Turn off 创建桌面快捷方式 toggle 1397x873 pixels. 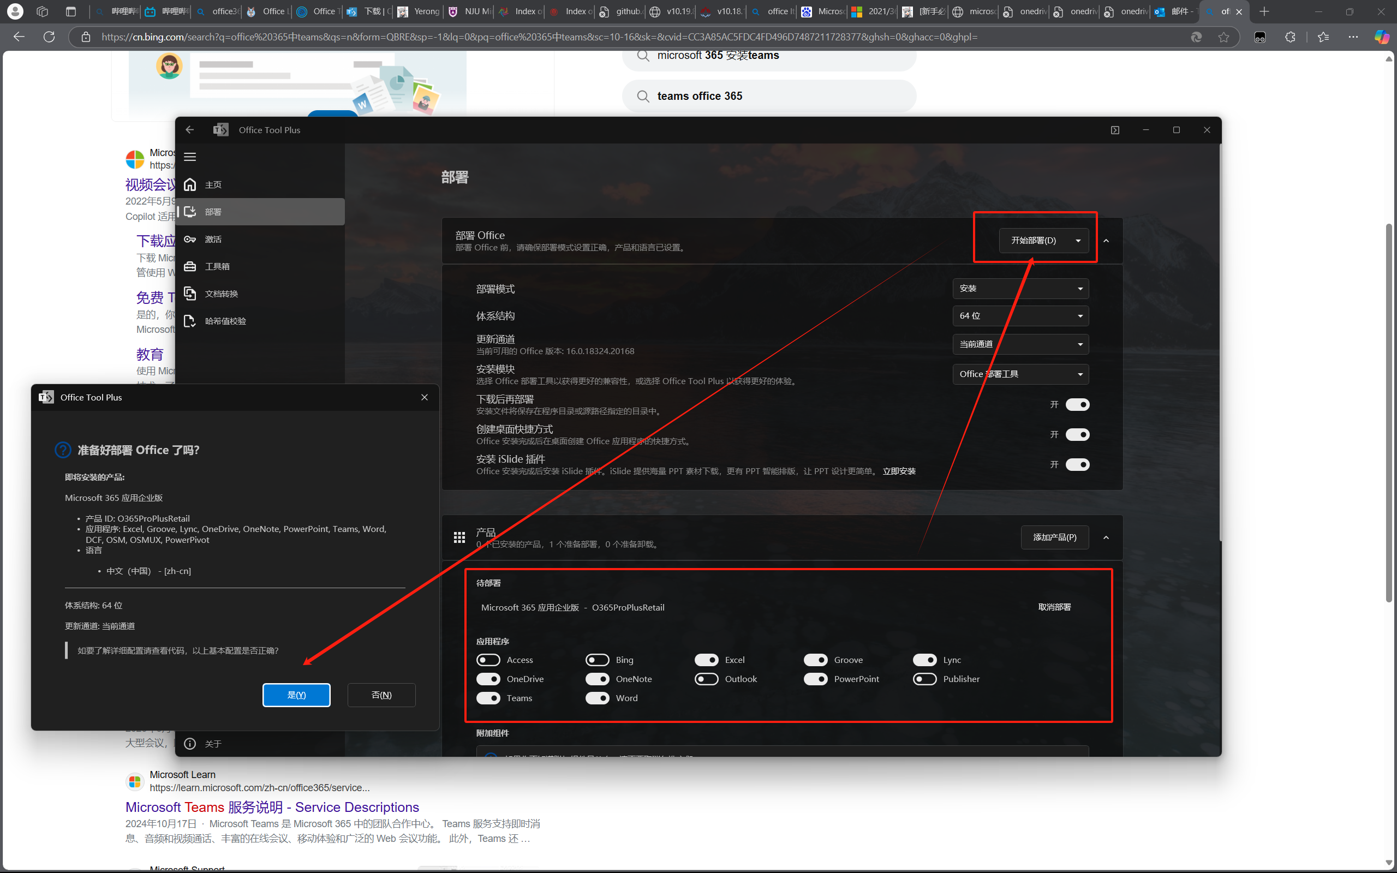[x=1077, y=435]
